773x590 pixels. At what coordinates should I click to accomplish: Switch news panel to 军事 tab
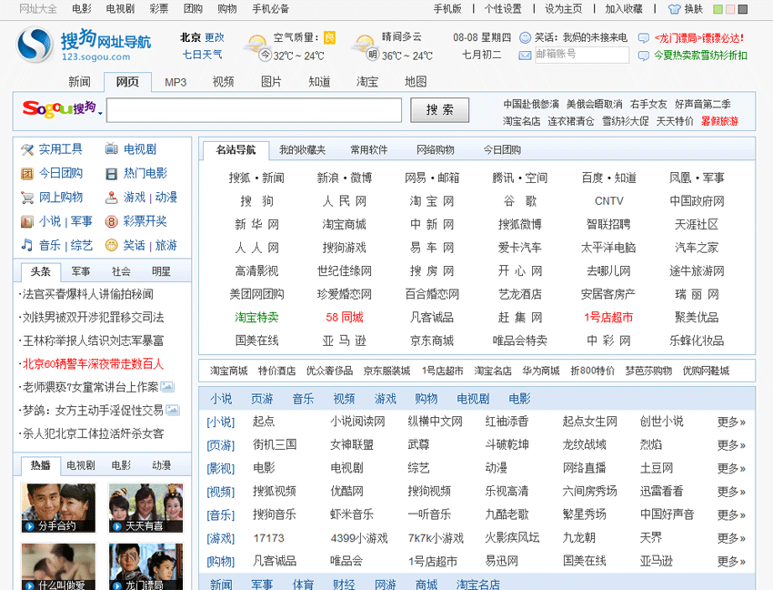click(x=81, y=271)
